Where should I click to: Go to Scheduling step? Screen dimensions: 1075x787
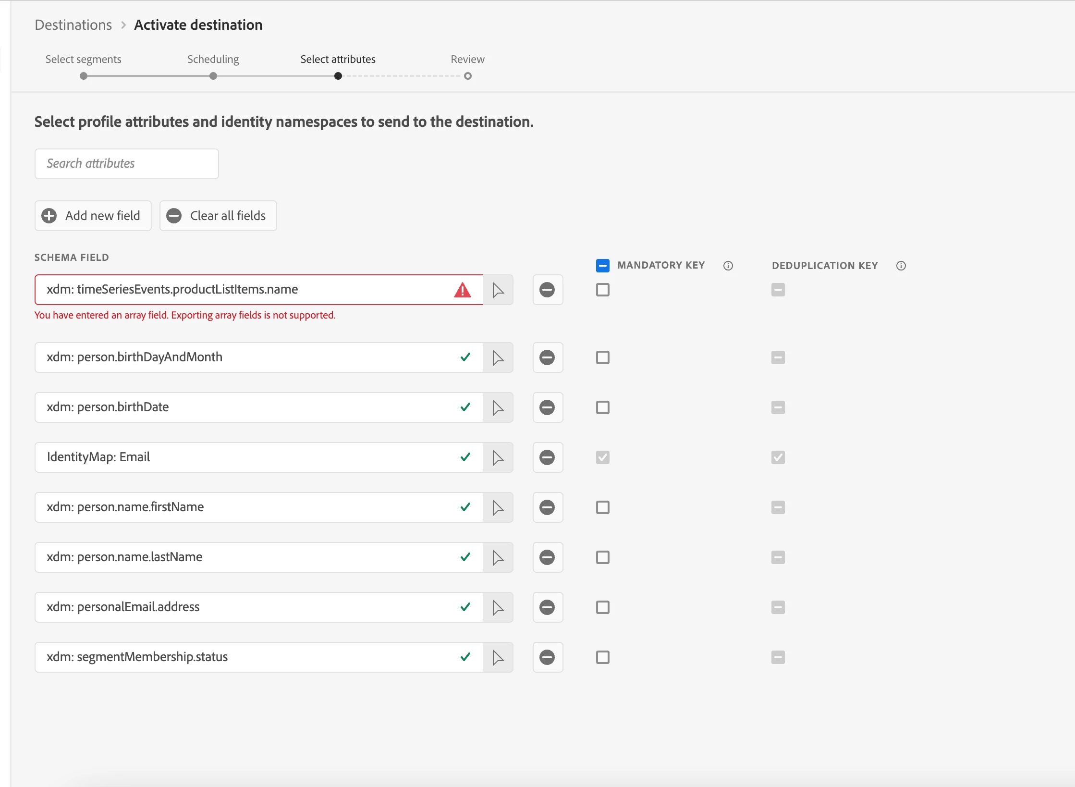(x=213, y=60)
